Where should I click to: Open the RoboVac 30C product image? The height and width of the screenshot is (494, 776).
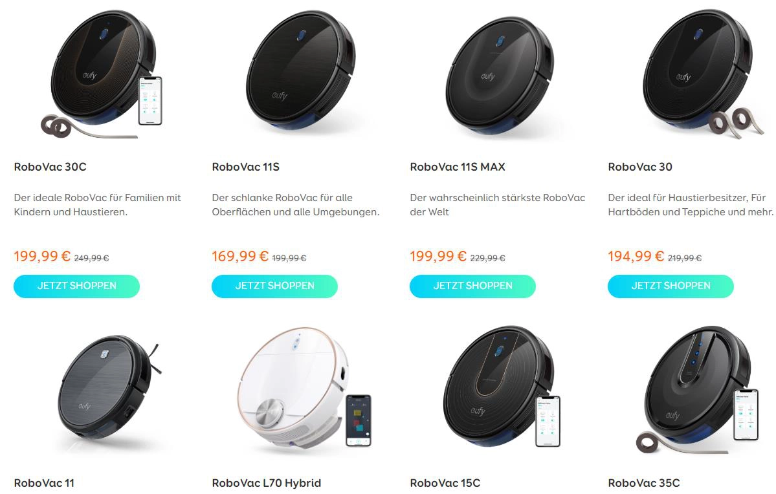point(102,74)
